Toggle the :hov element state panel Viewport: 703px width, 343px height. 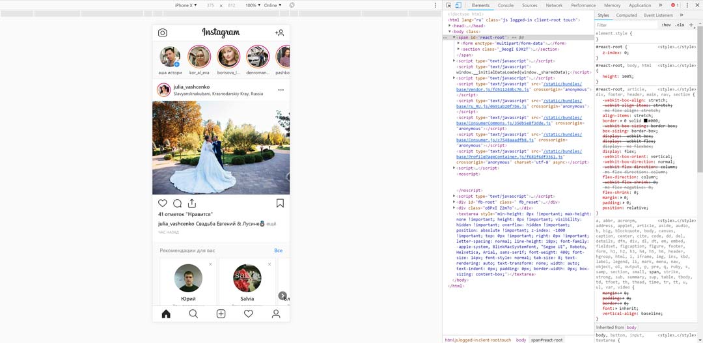(x=666, y=25)
